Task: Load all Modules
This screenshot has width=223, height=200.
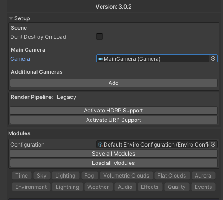Action: [x=114, y=163]
